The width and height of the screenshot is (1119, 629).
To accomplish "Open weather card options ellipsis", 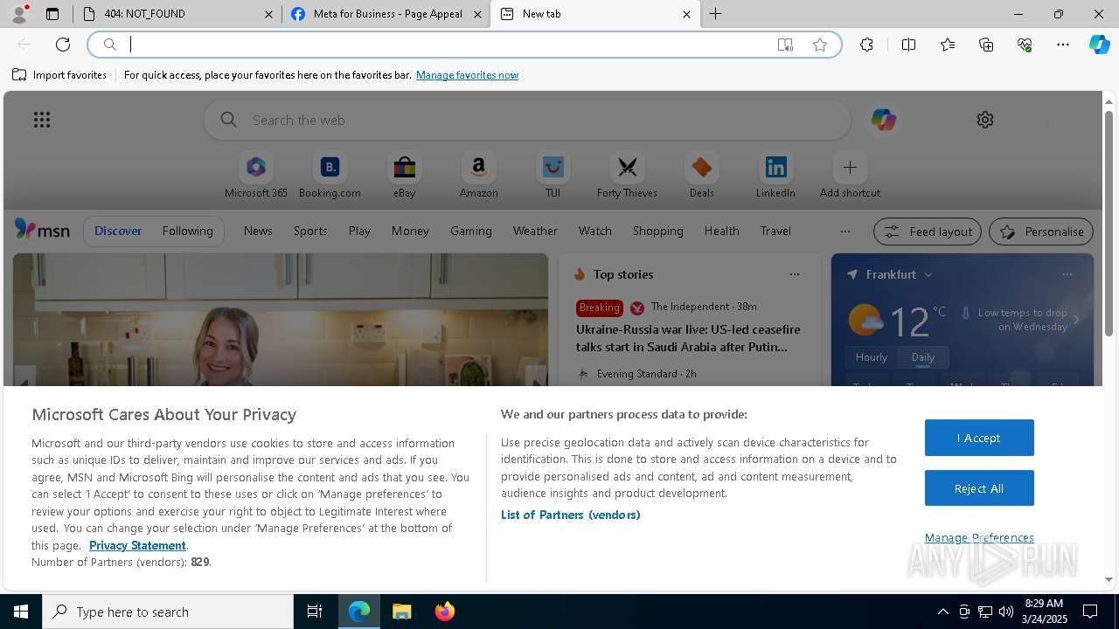I will [x=1067, y=274].
